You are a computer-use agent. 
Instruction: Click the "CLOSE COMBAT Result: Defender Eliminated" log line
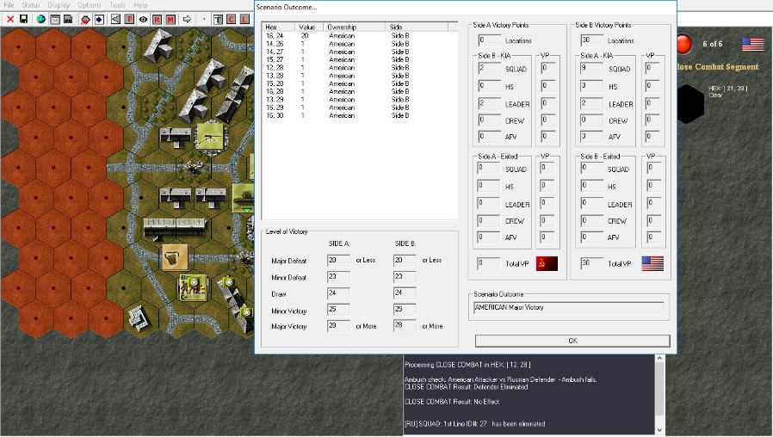click(x=466, y=387)
